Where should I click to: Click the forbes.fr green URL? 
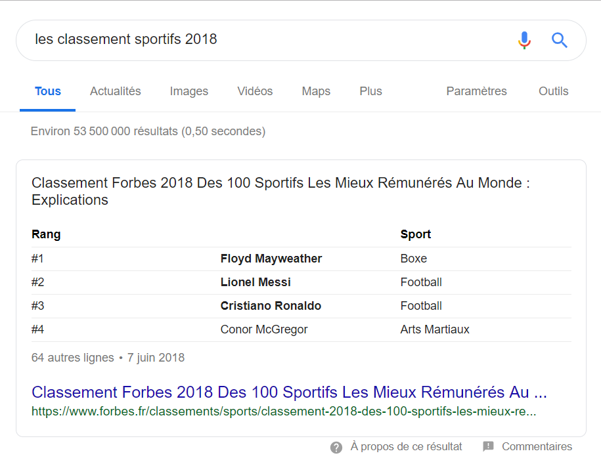point(284,411)
